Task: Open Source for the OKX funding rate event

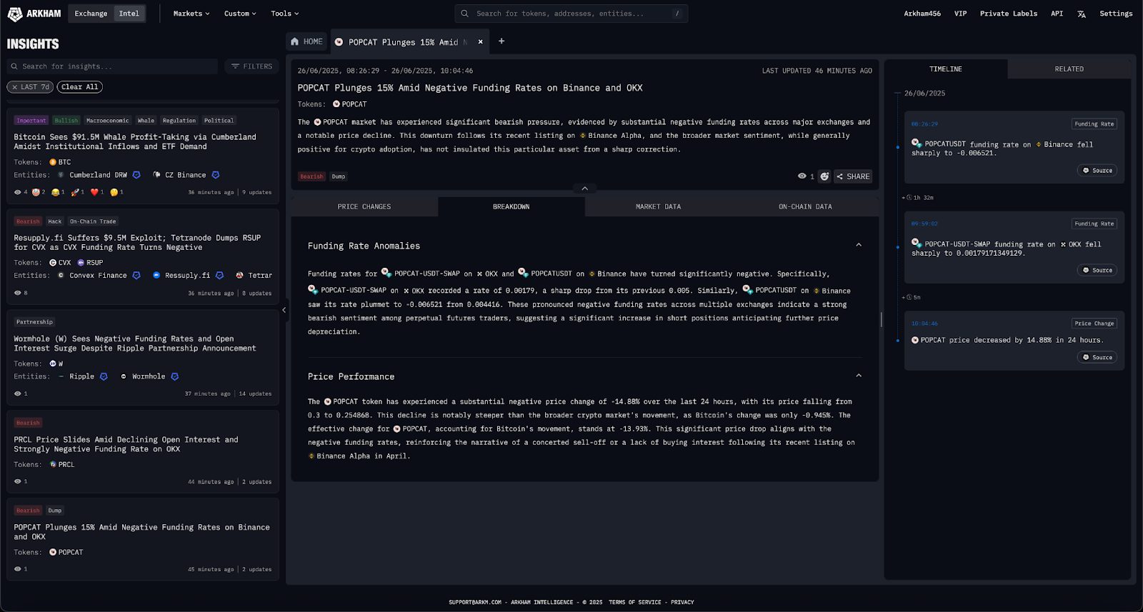Action: pos(1097,270)
